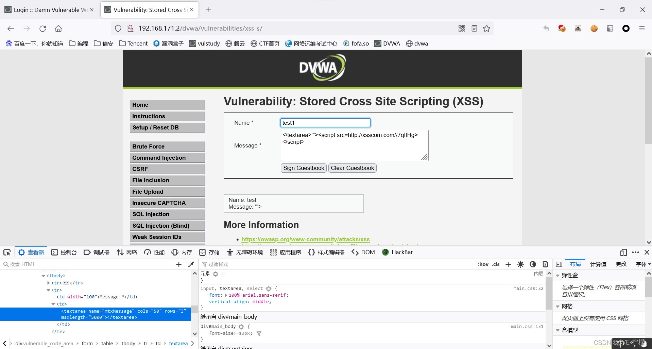Image resolution: width=652 pixels, height=349 pixels.
Task: Collapse the td node containing textarea
Action: click(53, 304)
